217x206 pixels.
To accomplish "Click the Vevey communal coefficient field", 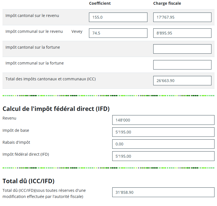I will click(x=118, y=33).
